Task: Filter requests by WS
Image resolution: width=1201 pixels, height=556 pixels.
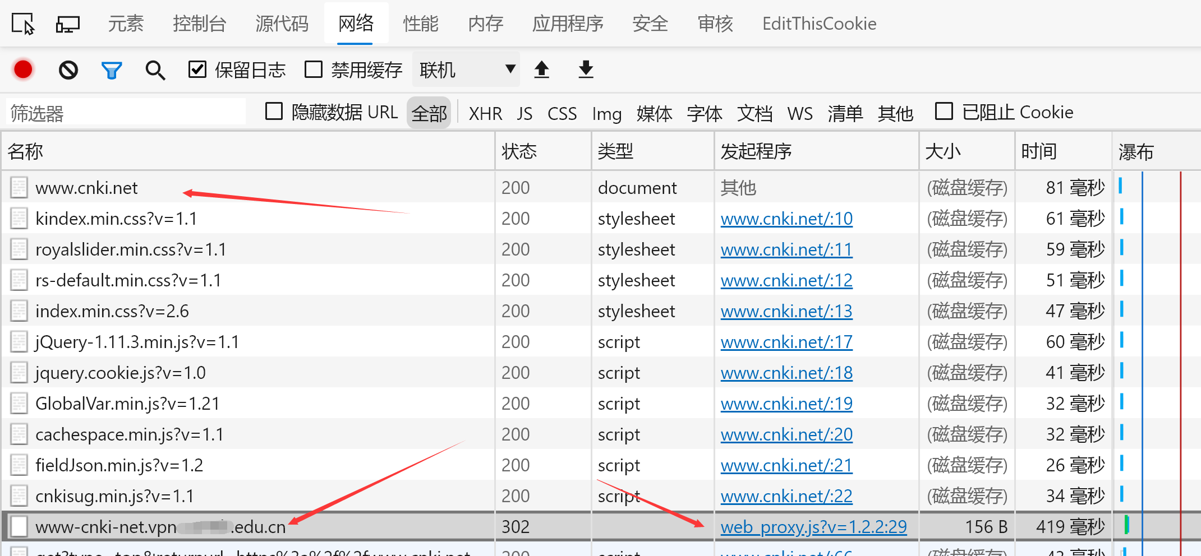Action: (800, 113)
